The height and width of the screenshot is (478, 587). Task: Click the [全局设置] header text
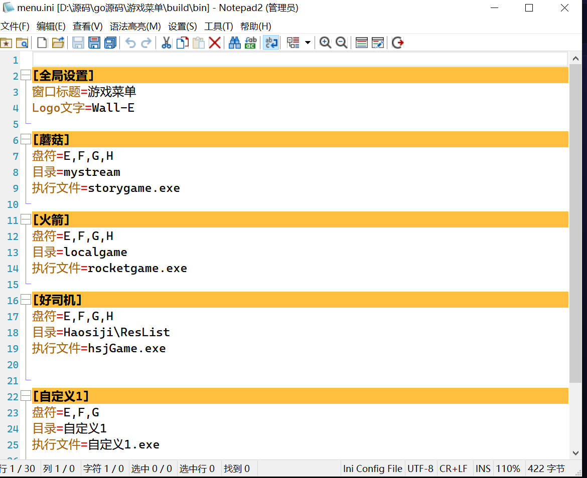coord(63,76)
